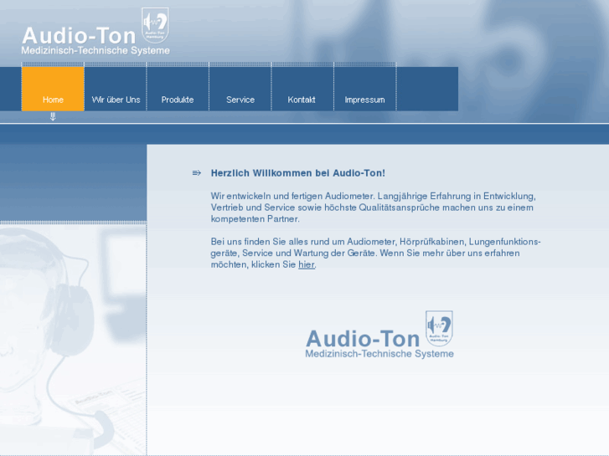Viewport: 609px width, 456px height.
Task: Click the headphone photo in the sidebar
Action: coord(73,340)
